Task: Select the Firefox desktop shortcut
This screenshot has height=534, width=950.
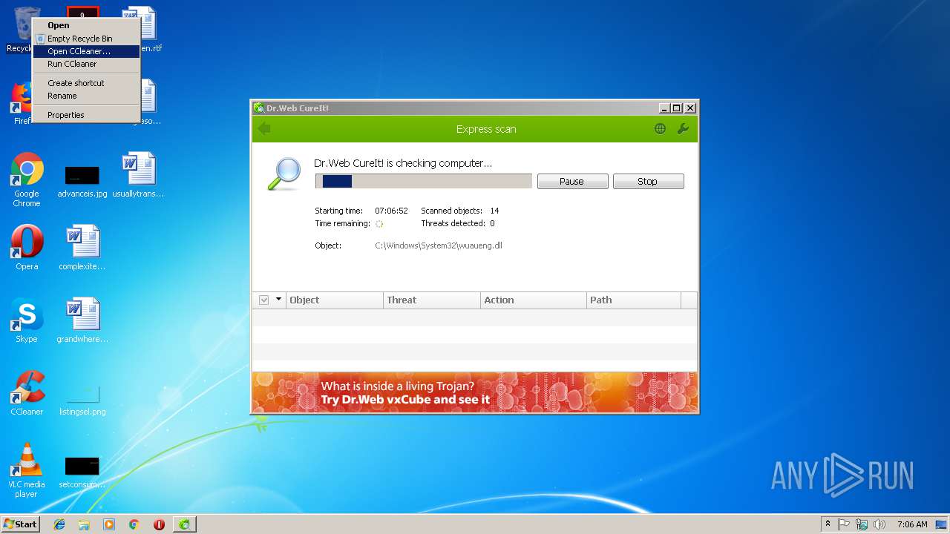Action: (x=22, y=104)
